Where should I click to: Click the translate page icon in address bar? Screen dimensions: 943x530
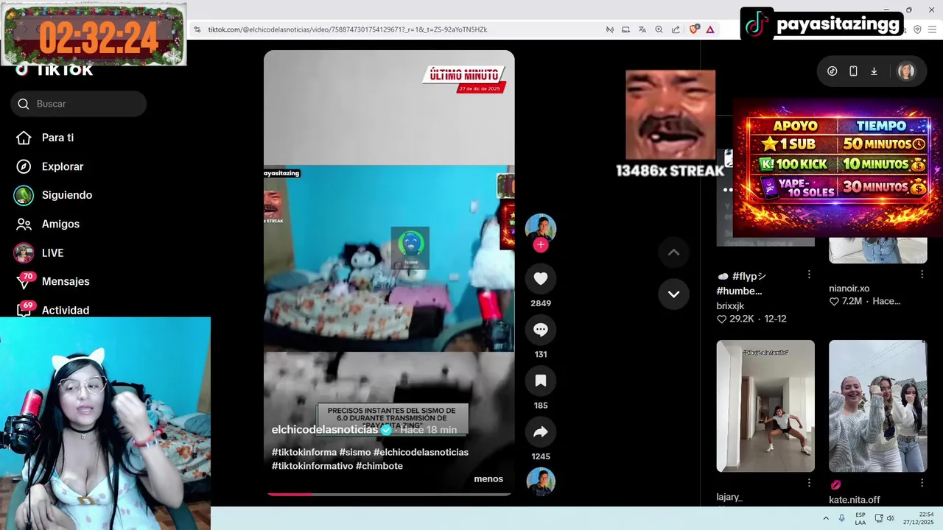coord(642,29)
